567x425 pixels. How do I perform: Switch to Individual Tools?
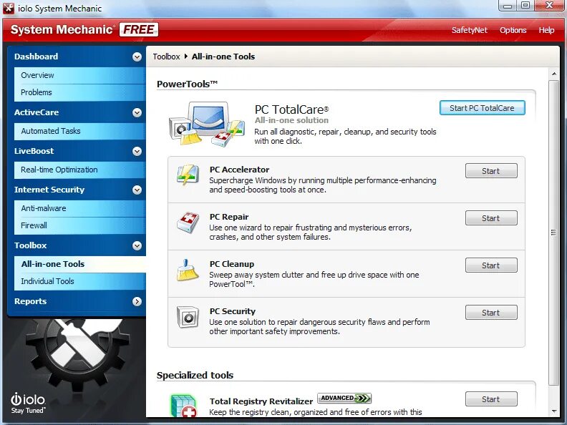tap(79, 281)
